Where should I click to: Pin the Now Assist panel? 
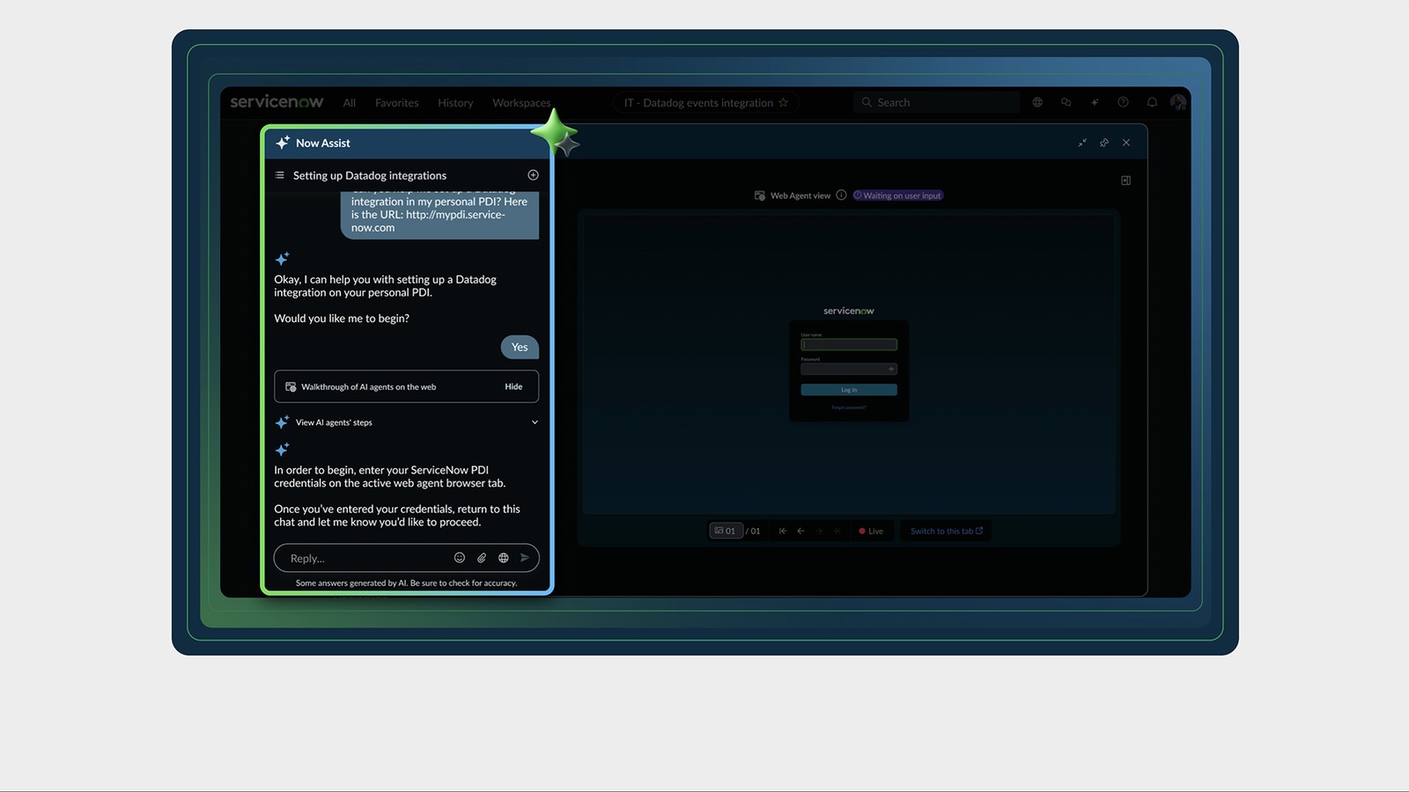tap(1104, 143)
